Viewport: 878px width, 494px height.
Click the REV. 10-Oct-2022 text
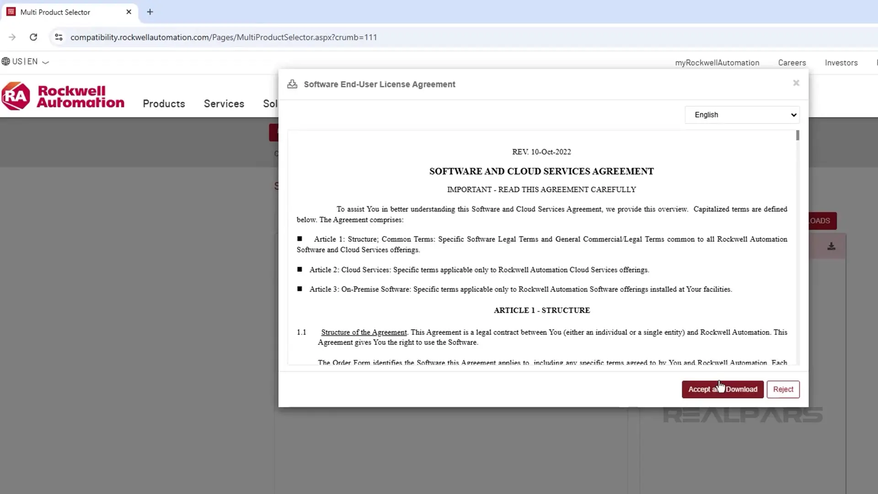coord(541,152)
